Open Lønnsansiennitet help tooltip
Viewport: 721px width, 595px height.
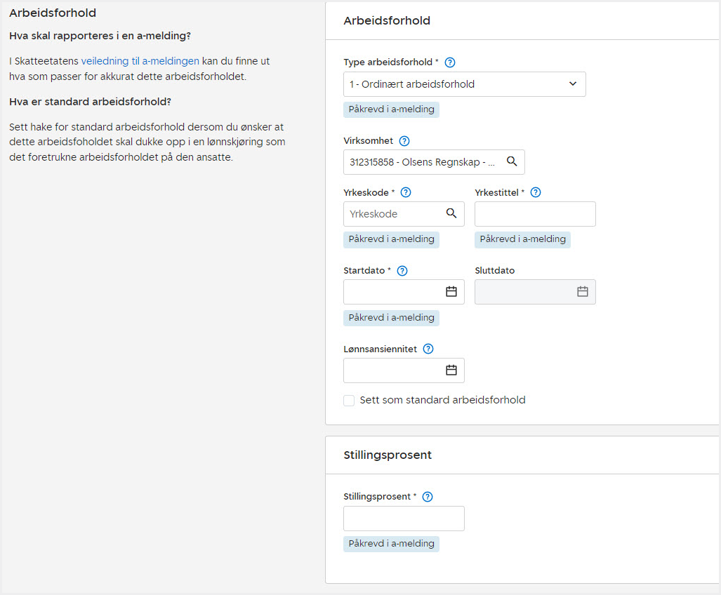[428, 349]
